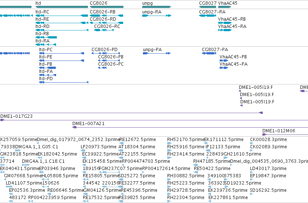Open the RH29728.5prime EST label

tap(186, 190)
